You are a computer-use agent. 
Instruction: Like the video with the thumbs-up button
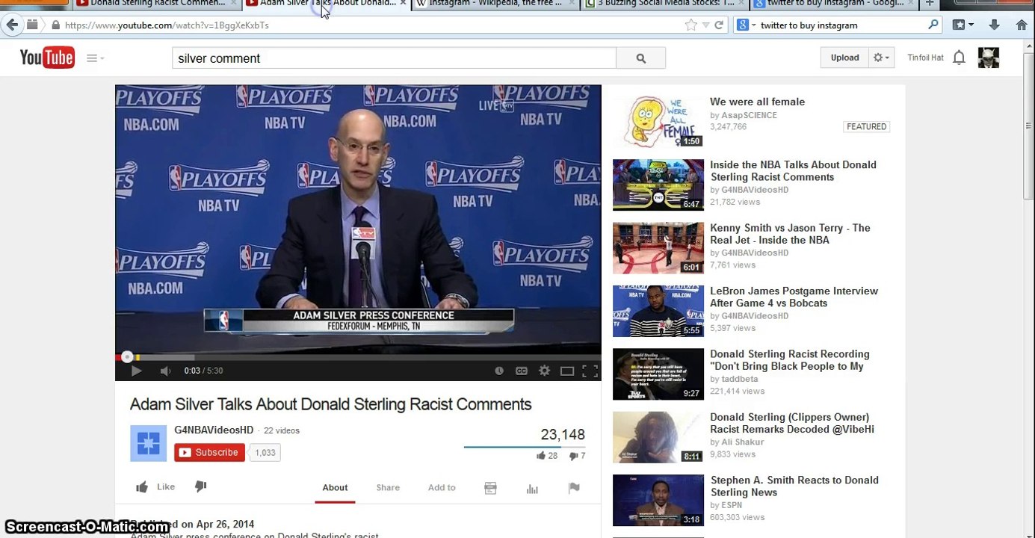pos(155,486)
